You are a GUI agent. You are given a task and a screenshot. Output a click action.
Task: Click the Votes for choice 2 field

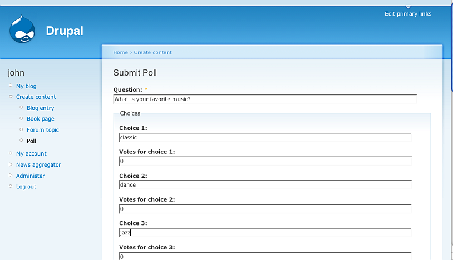[265, 209]
